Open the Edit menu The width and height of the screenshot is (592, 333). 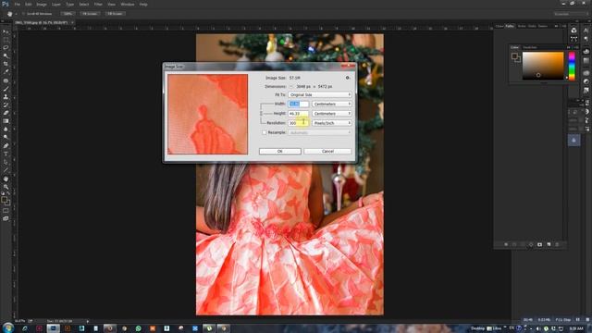(29, 4)
